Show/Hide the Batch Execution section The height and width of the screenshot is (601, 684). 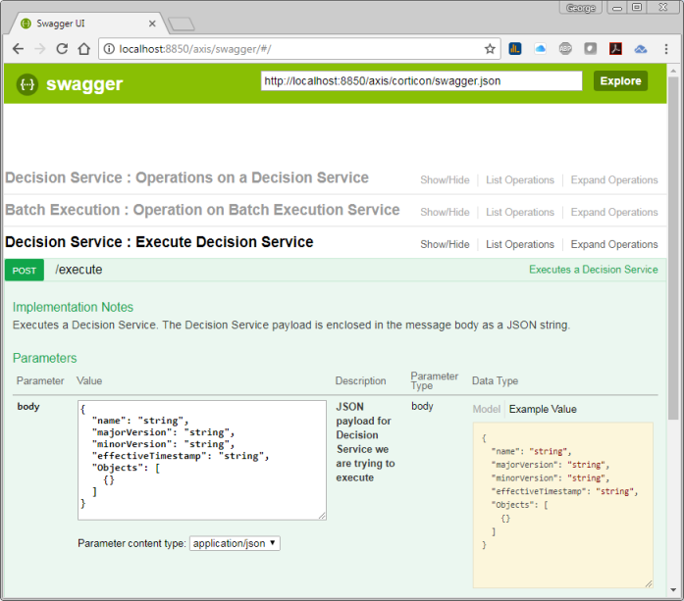[x=445, y=212]
